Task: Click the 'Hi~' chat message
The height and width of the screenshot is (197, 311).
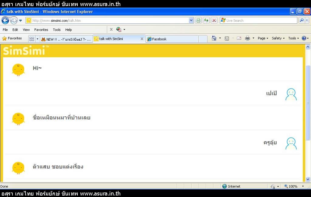Action: click(x=37, y=68)
